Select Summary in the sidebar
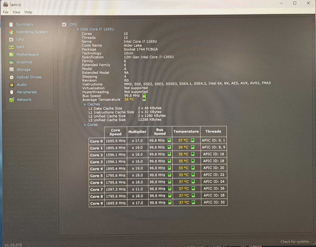The width and height of the screenshot is (316, 247). point(25,24)
